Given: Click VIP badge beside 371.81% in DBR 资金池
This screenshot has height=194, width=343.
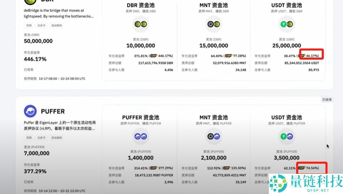Looking at the screenshot, I should [x=154, y=56].
